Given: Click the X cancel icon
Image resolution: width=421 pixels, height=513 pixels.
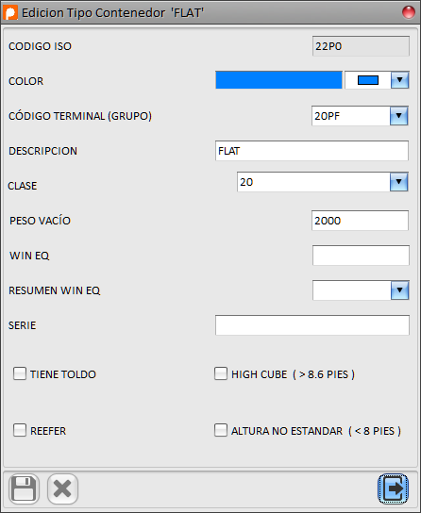Looking at the screenshot, I should tap(62, 488).
